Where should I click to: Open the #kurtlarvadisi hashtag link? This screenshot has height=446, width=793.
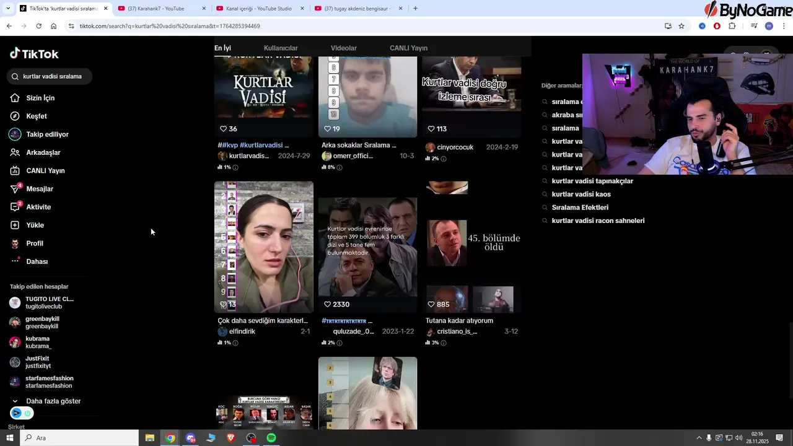[261, 145]
